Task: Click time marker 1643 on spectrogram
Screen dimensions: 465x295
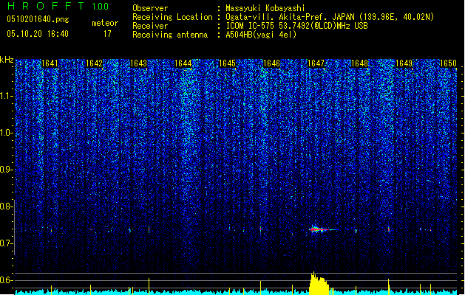Action: (x=138, y=63)
